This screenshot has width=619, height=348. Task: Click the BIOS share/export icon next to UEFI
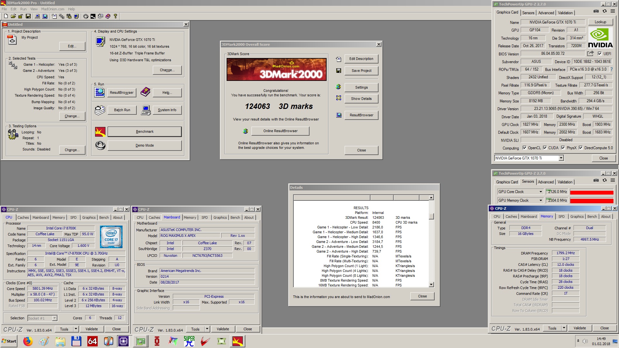click(590, 53)
